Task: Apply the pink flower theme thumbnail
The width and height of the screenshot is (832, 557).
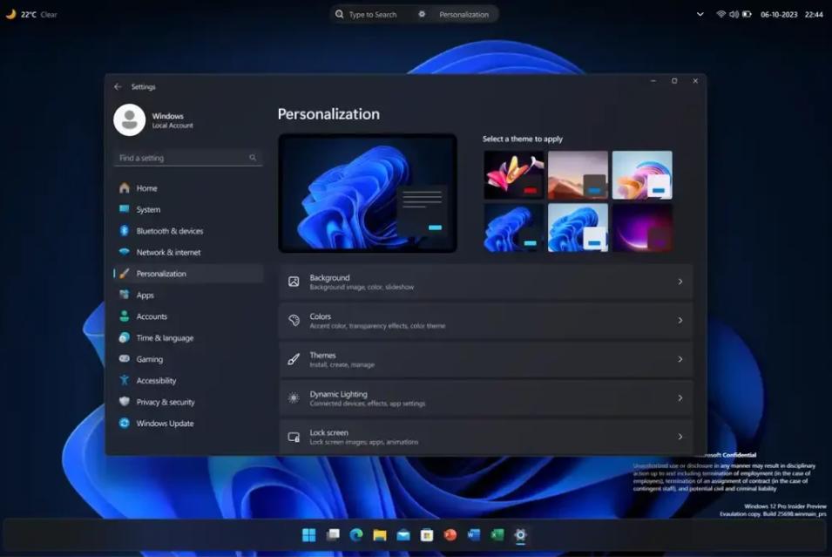Action: tap(514, 174)
